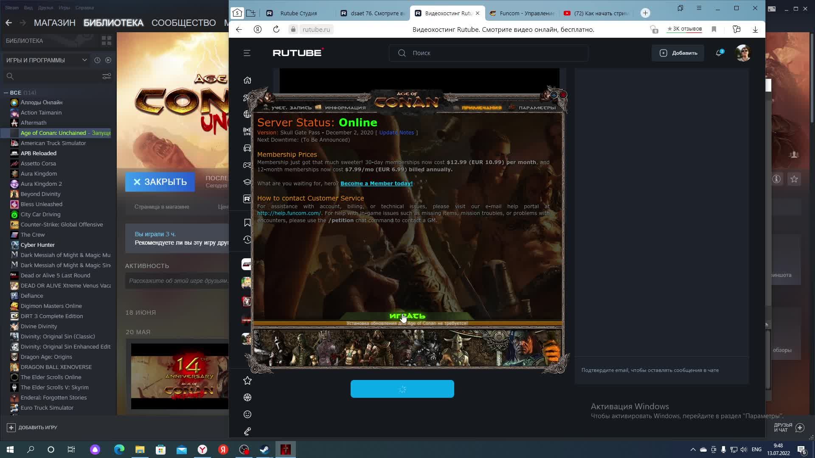Click the sidebar bookmark icon
This screenshot has width=815, height=458.
point(247,223)
